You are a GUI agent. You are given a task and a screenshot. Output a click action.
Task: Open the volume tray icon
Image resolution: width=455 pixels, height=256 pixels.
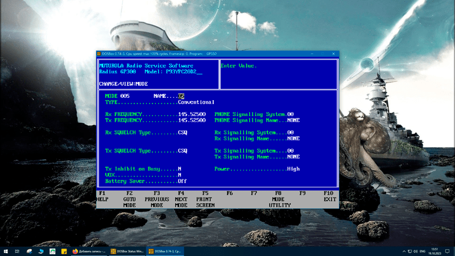pyautogui.click(x=416, y=251)
